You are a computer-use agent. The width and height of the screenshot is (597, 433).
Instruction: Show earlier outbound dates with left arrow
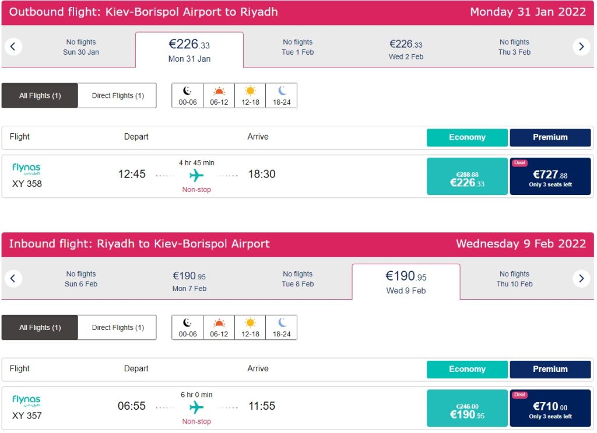pyautogui.click(x=13, y=47)
